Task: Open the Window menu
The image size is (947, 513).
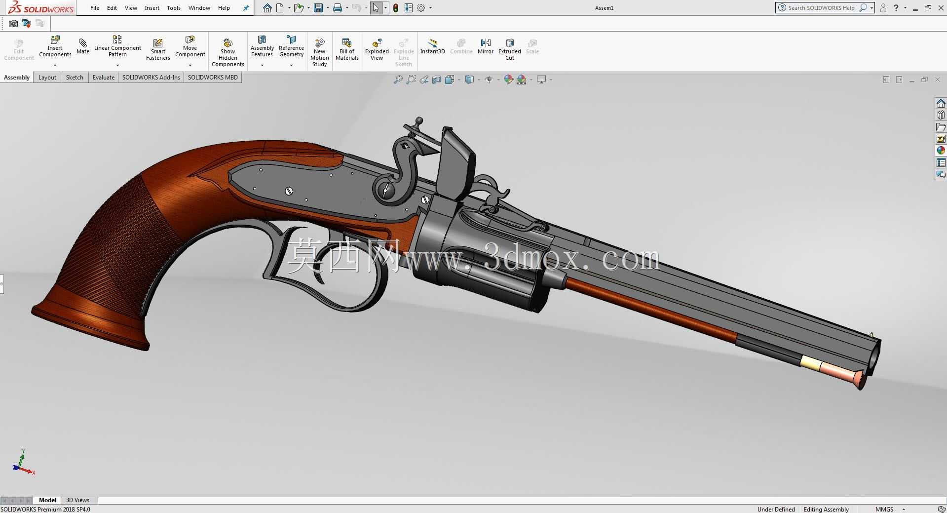Action: point(199,8)
